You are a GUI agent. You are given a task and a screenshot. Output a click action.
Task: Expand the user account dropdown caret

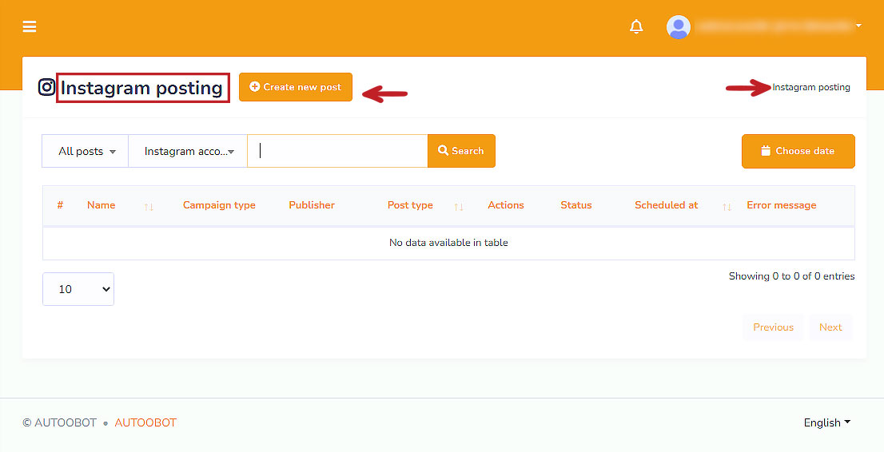tap(858, 26)
